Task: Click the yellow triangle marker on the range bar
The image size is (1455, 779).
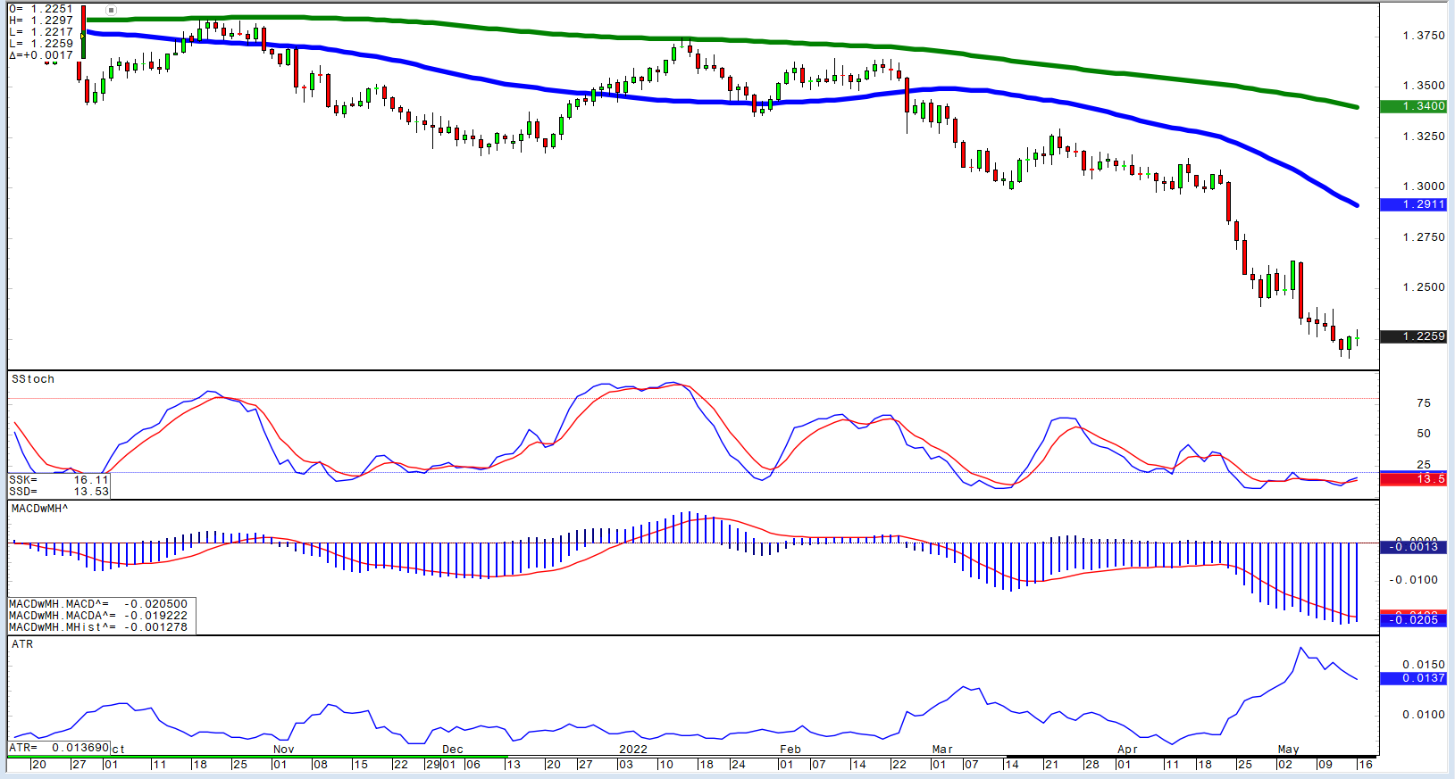Action: (82, 36)
